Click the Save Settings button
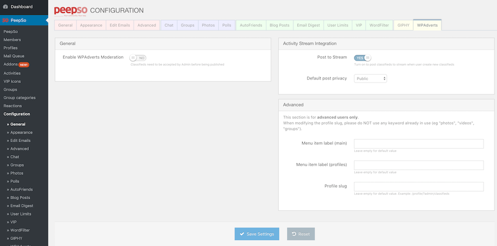This screenshot has height=246, width=497. point(257,234)
